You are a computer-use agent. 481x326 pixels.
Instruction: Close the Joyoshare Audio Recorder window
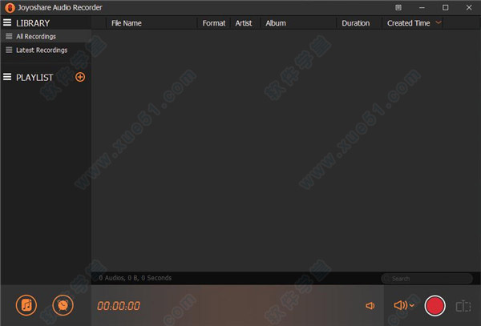(x=469, y=8)
